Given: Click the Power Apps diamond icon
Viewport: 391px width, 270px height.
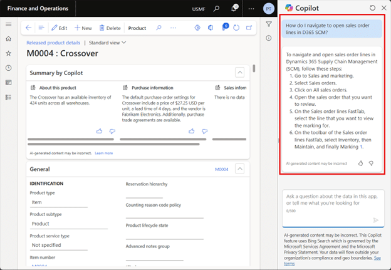Looking at the screenshot, I should tap(197, 28).
